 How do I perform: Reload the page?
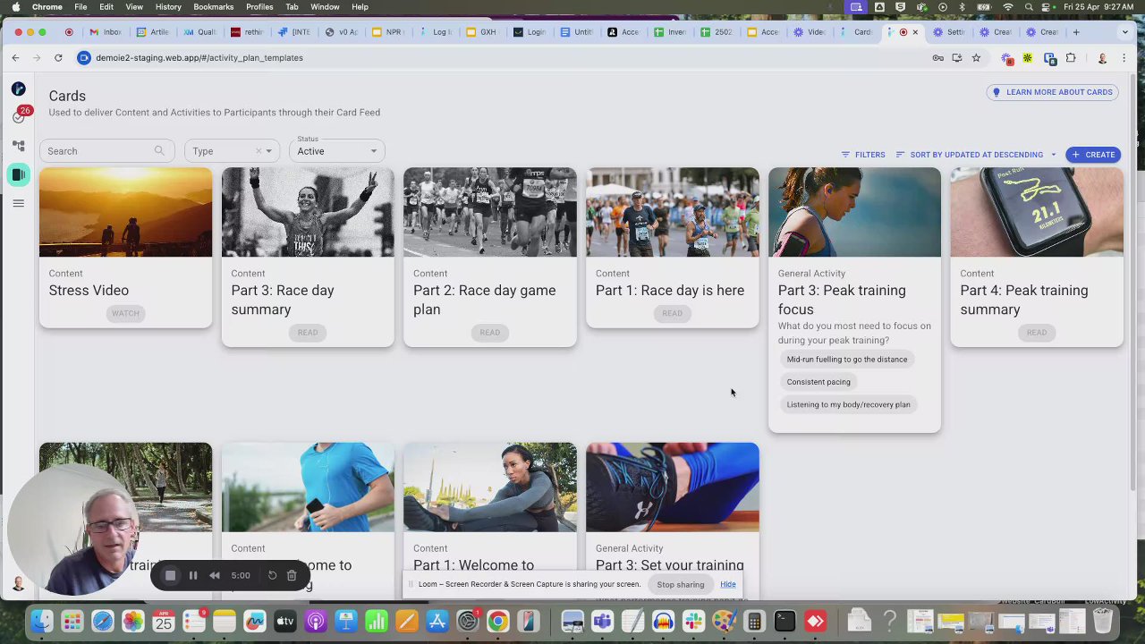58,58
